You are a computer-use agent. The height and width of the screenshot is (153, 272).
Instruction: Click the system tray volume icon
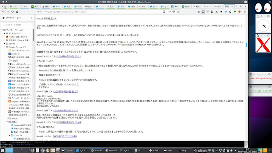(x=231, y=150)
